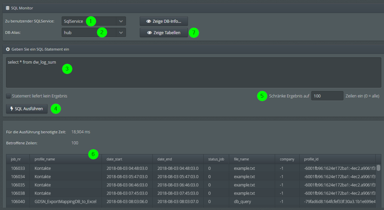Click the chevron icon on the DB-Alias selector
Screen dimensions: 384x210
click(x=121, y=32)
